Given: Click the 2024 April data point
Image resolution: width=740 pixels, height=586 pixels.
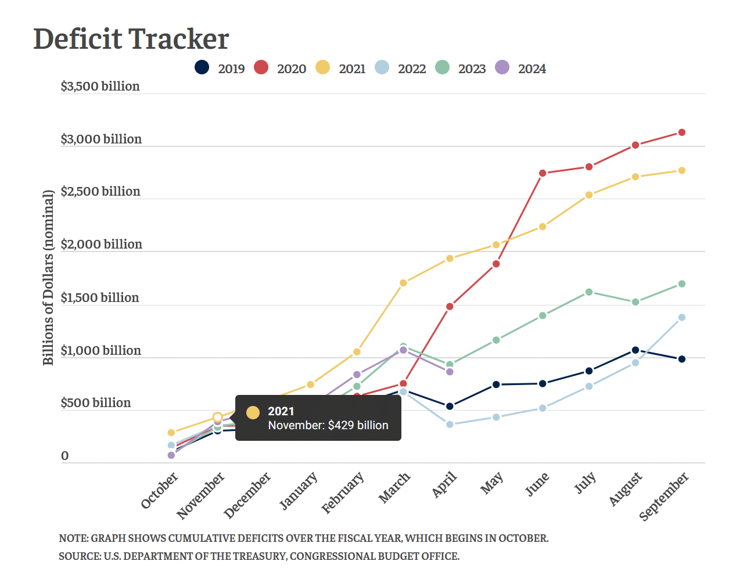Looking at the screenshot, I should 450,372.
